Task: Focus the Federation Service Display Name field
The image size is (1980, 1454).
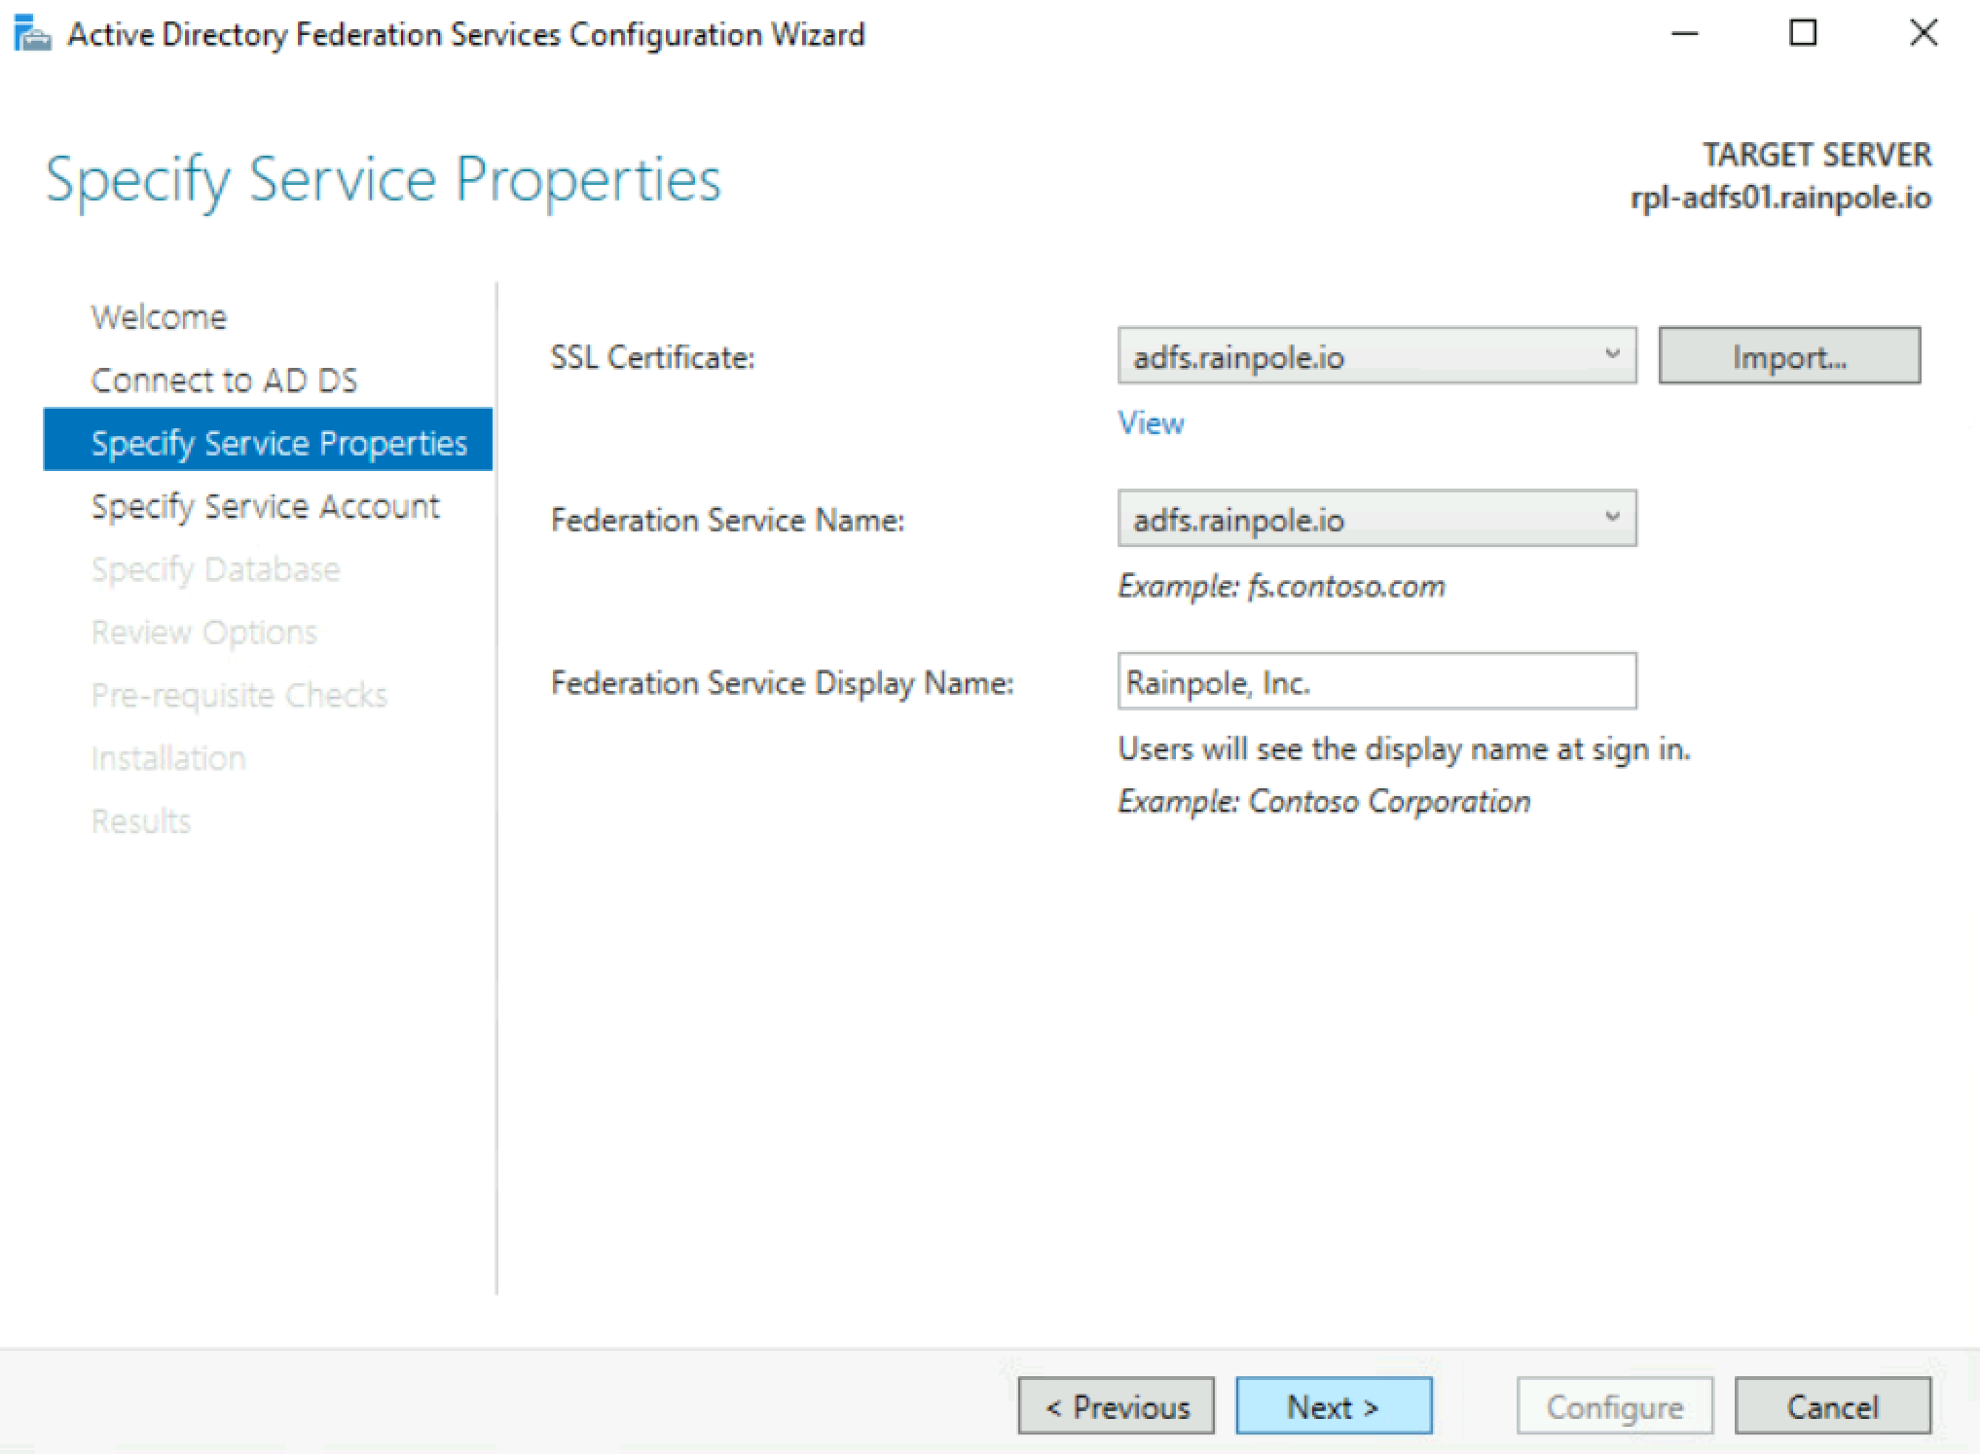Action: click(1375, 681)
